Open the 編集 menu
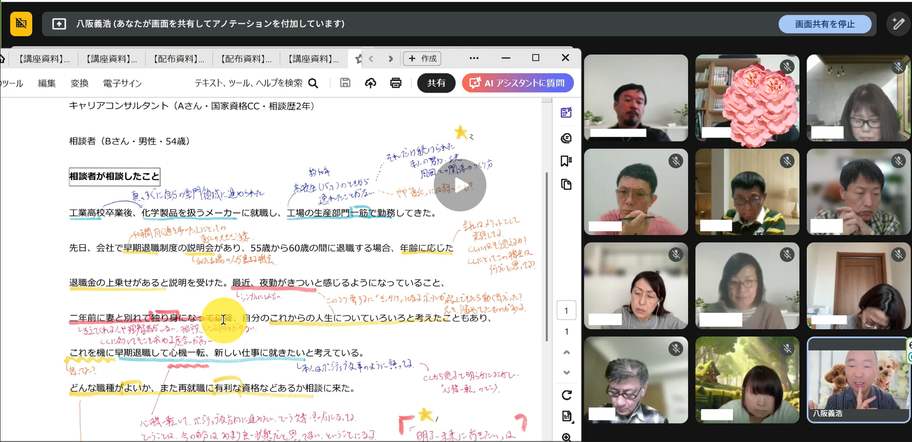This screenshot has width=912, height=442. (x=47, y=83)
